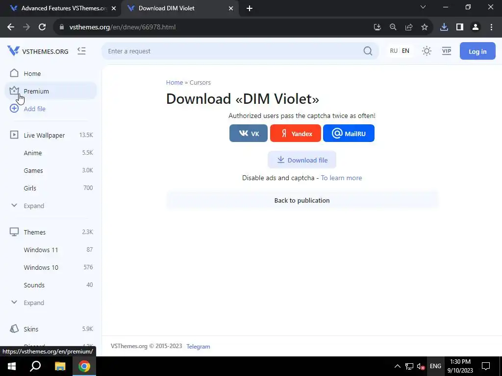The height and width of the screenshot is (376, 502).
Task: Open Chrome downloads icon
Action: pyautogui.click(x=444, y=27)
